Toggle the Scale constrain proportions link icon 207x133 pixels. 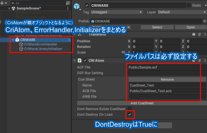[x=123, y=52]
